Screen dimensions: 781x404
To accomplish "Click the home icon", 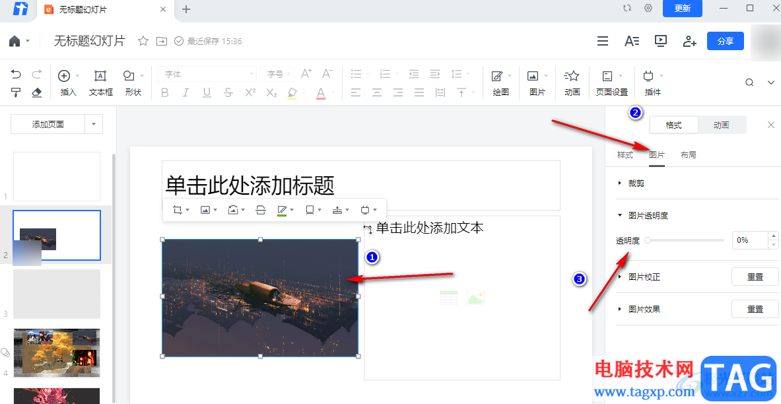I will [x=15, y=42].
